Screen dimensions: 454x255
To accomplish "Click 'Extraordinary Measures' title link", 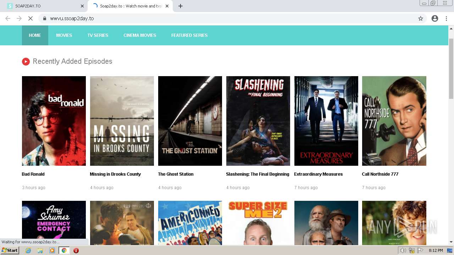I will (319, 174).
